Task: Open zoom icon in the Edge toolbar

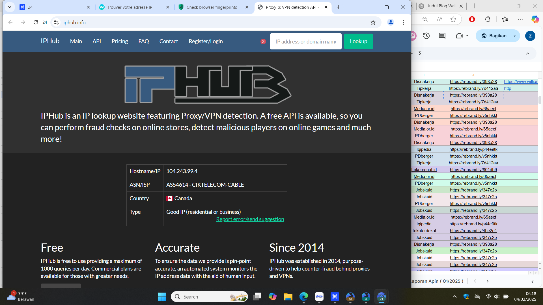Action: coord(425,19)
